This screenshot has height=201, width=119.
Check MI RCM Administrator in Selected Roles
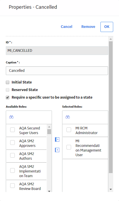[x=69, y=130]
